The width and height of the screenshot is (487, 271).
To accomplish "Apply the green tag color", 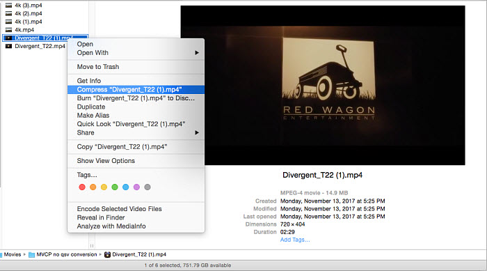I will pyautogui.click(x=115, y=187).
